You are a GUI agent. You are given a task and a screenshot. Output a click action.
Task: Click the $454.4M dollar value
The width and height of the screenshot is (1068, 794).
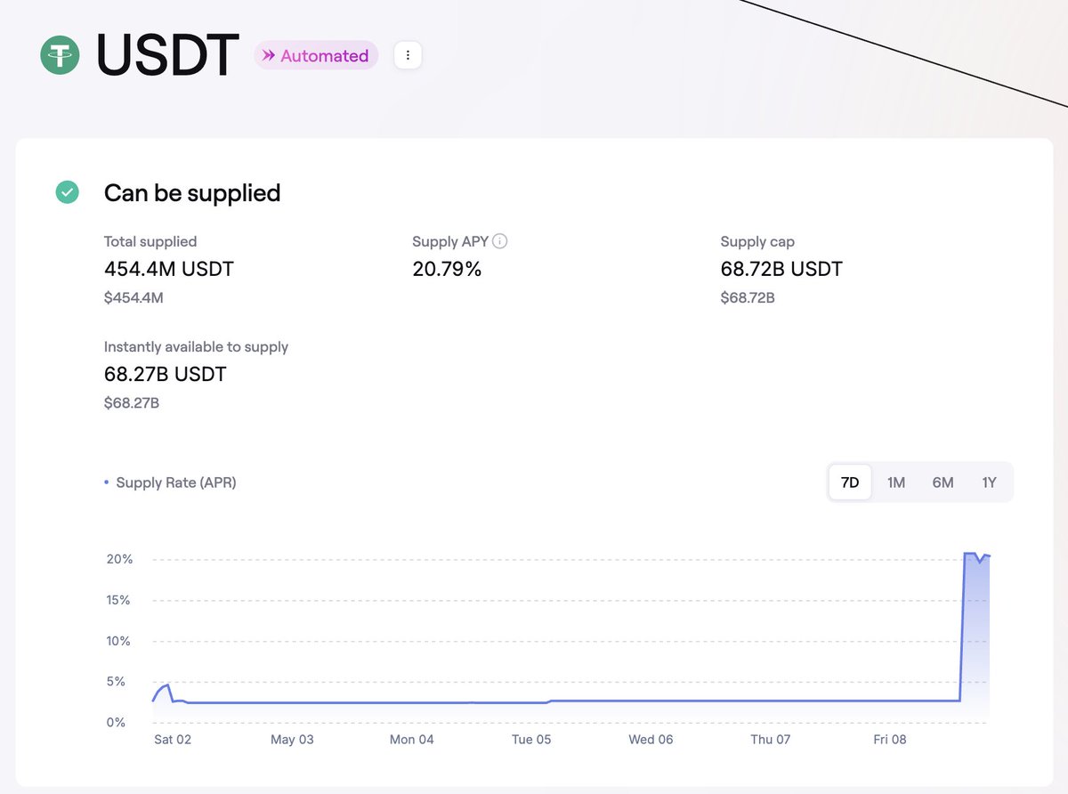[x=133, y=297]
